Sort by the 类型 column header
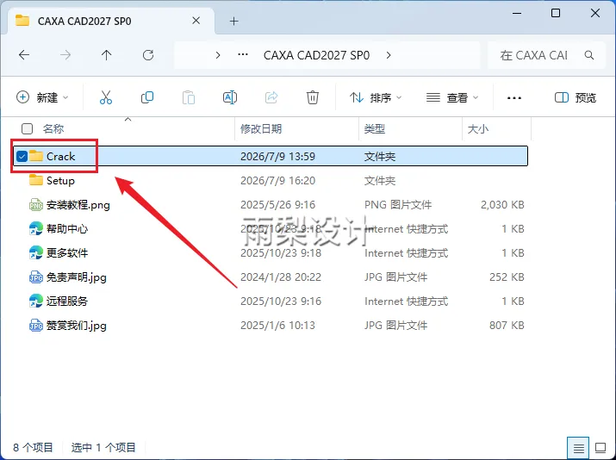 (375, 128)
